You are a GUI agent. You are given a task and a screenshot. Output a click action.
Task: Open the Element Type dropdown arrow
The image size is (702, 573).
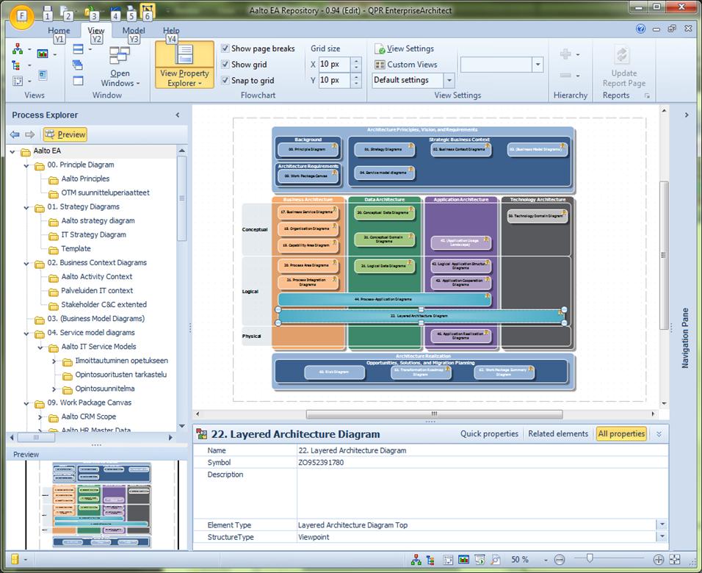pos(662,525)
